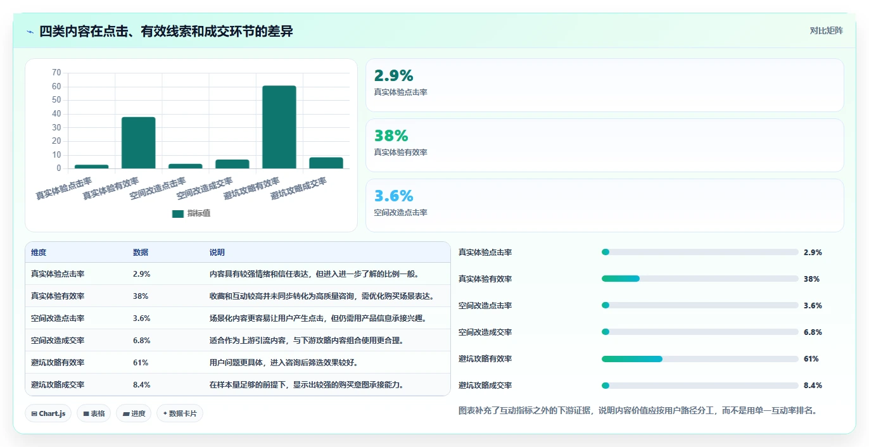Click the 真实体验点击率 x-axis label
Screen dimensions: 869x447
(64, 189)
